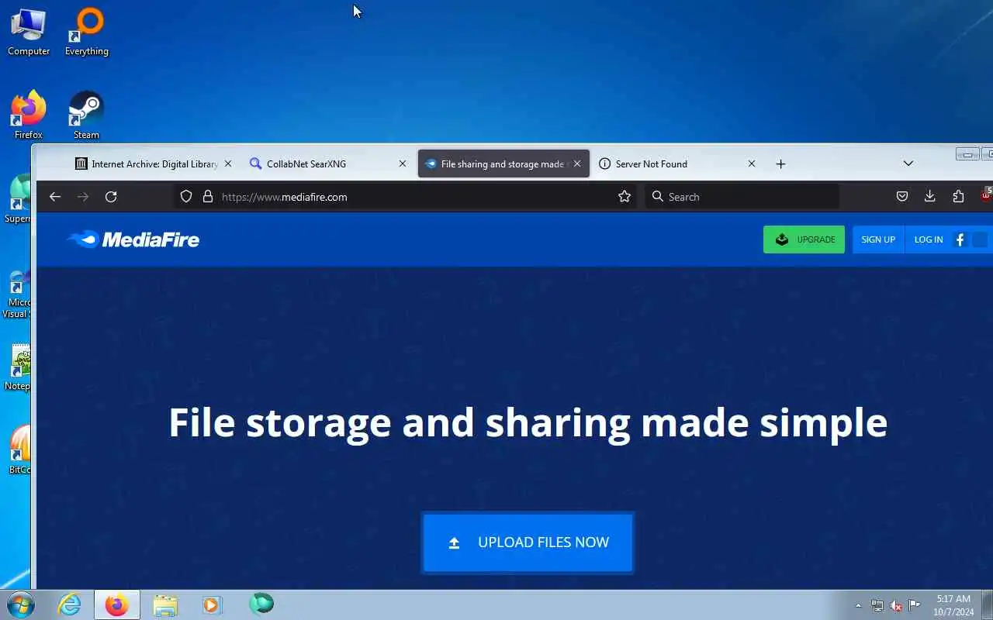
Task: Go back using the browser back arrow
Action: pyautogui.click(x=55, y=197)
